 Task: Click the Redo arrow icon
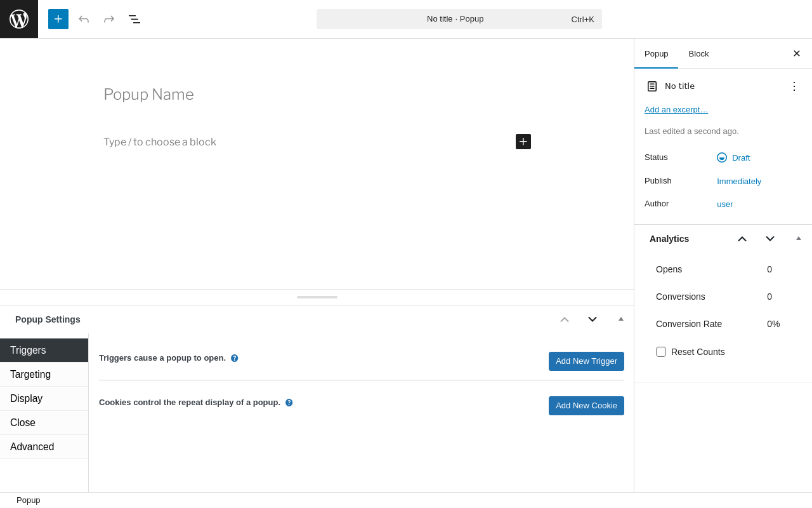coord(109,19)
